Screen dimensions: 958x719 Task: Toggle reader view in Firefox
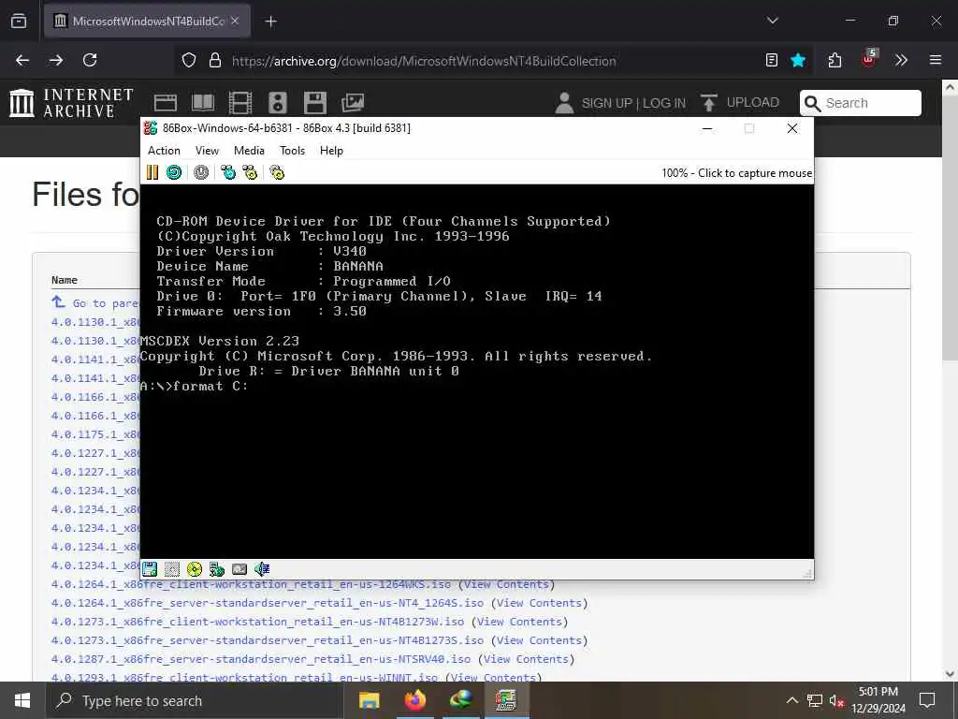772,60
